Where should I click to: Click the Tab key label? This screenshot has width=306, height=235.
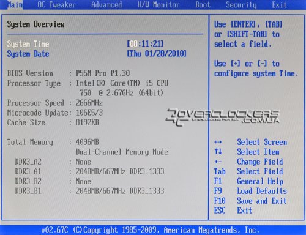coord(220,171)
